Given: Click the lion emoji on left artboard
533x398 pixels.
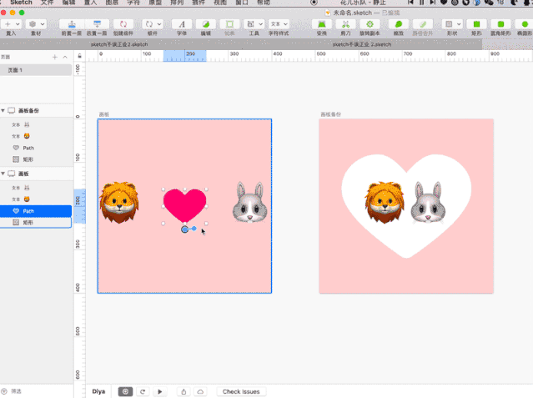Looking at the screenshot, I should coord(119,203).
